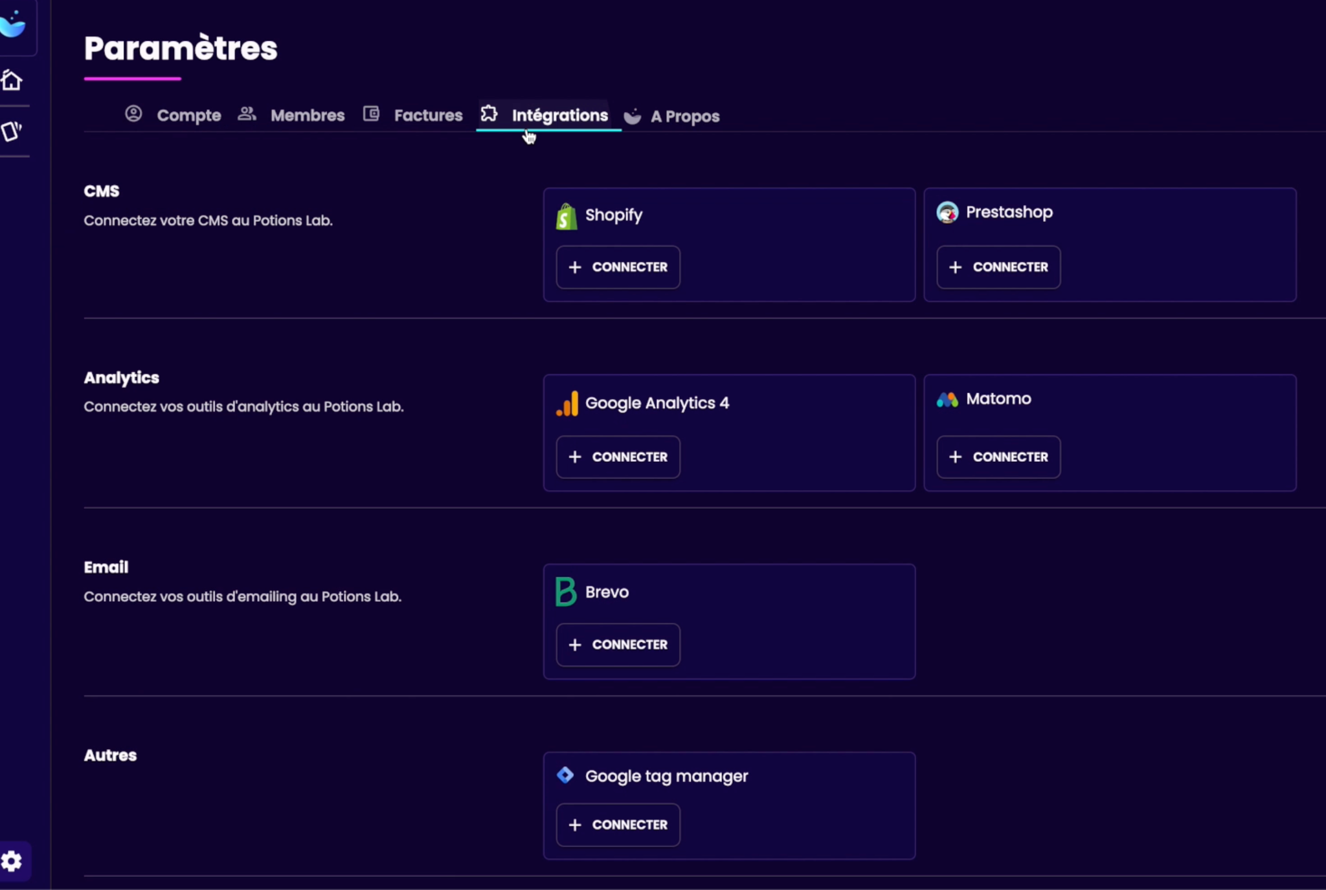
Task: Connect Matomo with its Connecter button
Action: pos(998,457)
